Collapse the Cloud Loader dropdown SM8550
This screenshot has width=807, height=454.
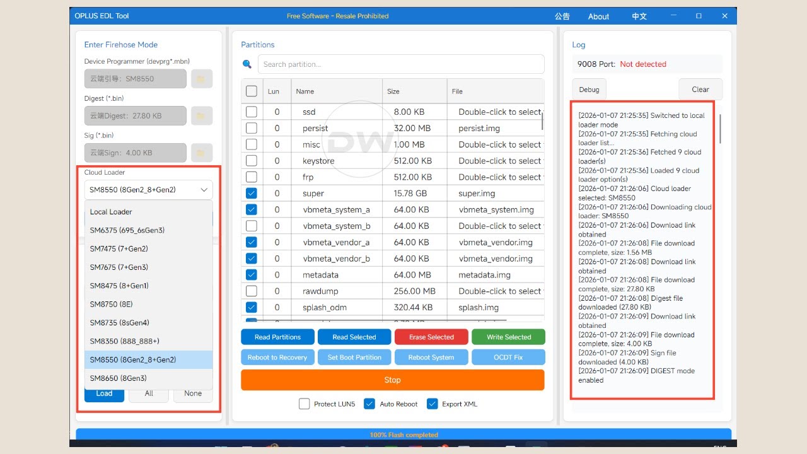(149, 190)
